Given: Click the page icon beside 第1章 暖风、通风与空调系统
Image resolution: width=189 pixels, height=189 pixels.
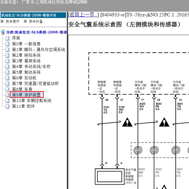Looking at the screenshot, I should [8, 50].
